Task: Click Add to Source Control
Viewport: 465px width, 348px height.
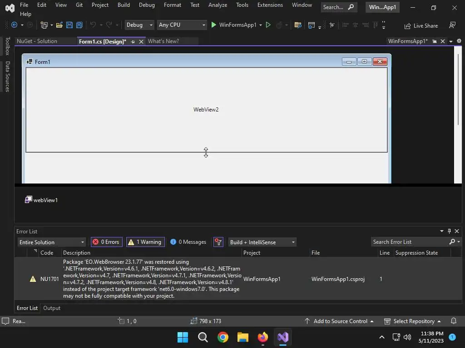Action: click(339, 321)
